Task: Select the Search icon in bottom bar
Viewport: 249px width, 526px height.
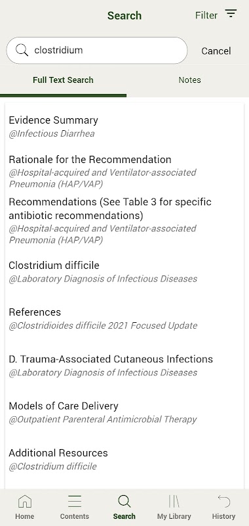Action: pos(125,507)
